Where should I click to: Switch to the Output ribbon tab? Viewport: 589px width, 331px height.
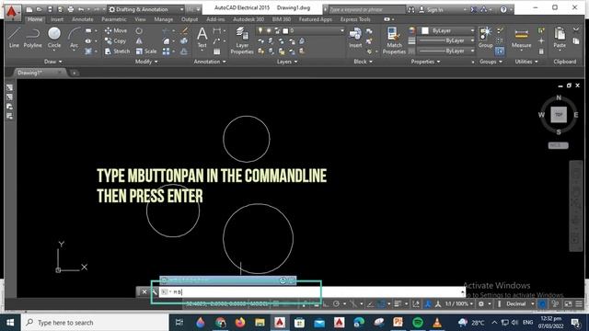[x=190, y=19]
